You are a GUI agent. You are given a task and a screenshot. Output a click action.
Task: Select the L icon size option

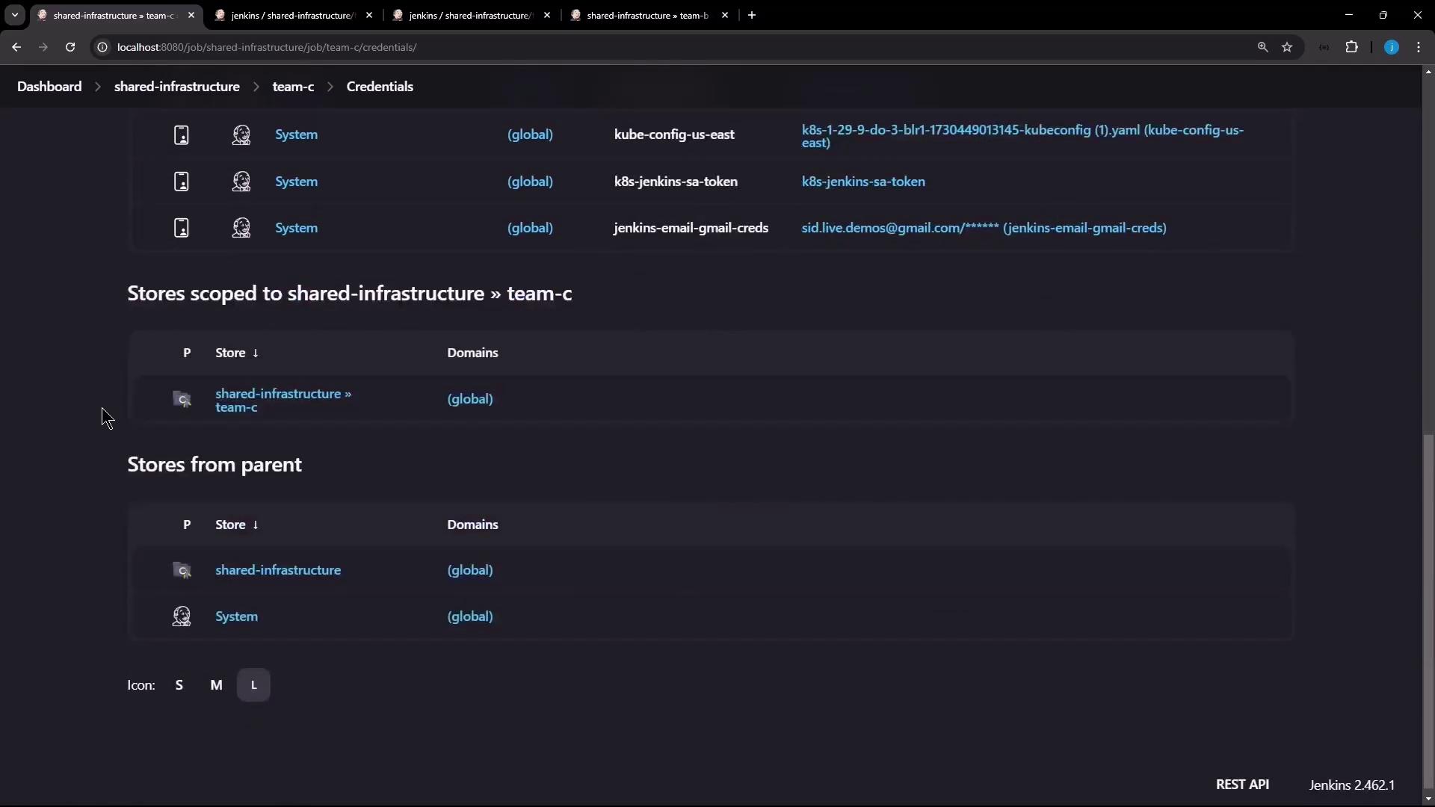[x=253, y=685]
